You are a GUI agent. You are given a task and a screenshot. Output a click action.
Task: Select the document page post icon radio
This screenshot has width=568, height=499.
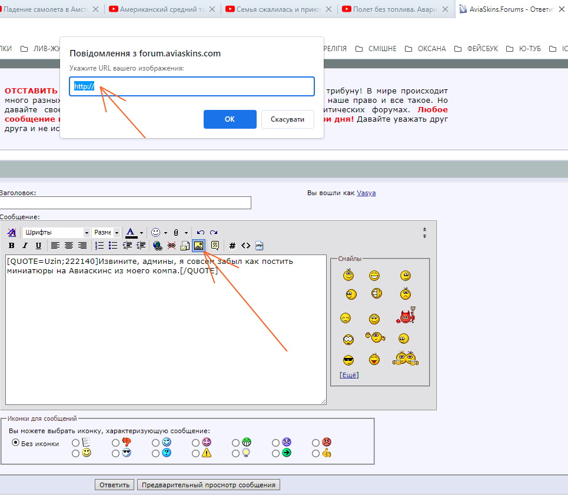tap(75, 443)
